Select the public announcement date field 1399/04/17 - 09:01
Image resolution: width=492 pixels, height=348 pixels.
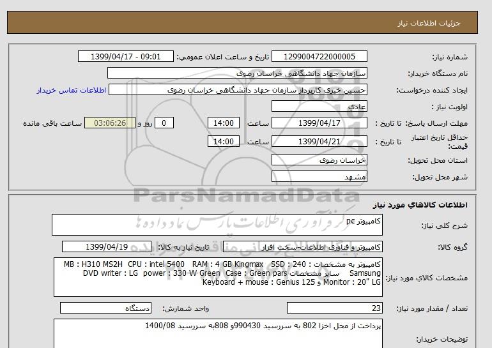(125, 57)
